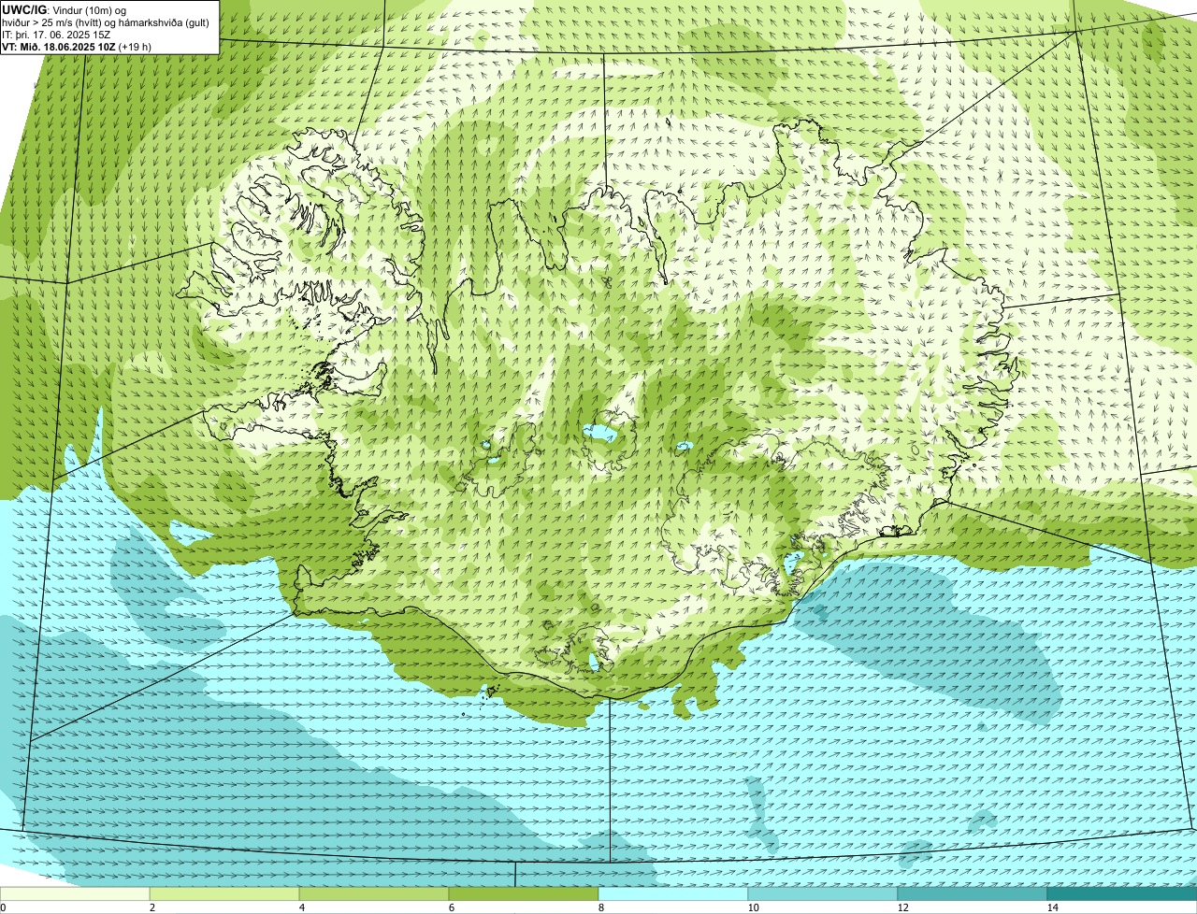Click the legend value label "0"
1197x914 pixels.
(x=3, y=907)
